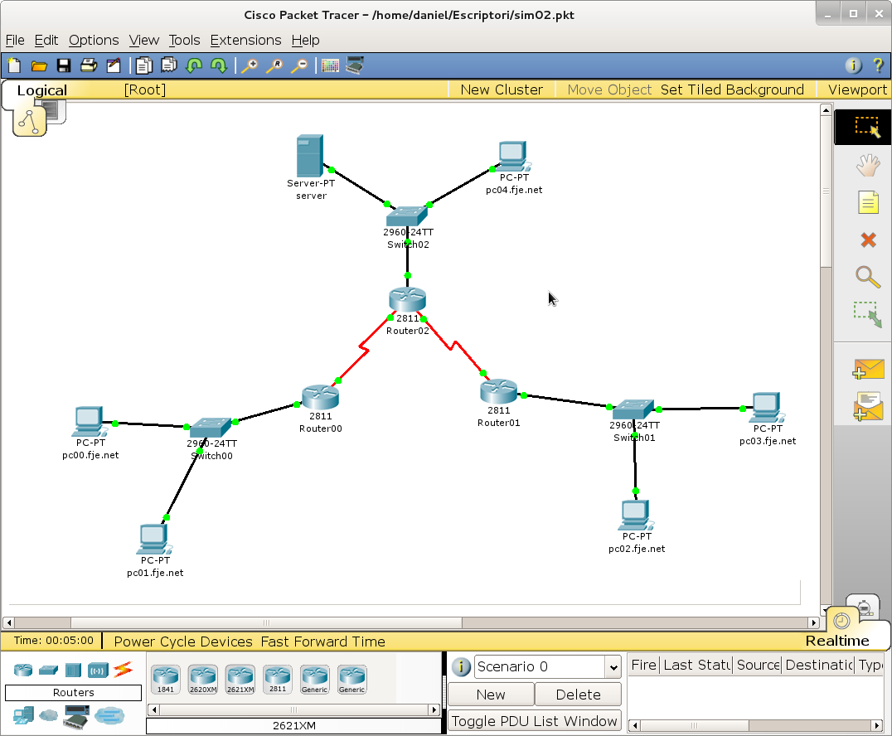Image resolution: width=892 pixels, height=736 pixels.
Task: Activate the Move Layout hand tool
Action: pyautogui.click(x=868, y=165)
